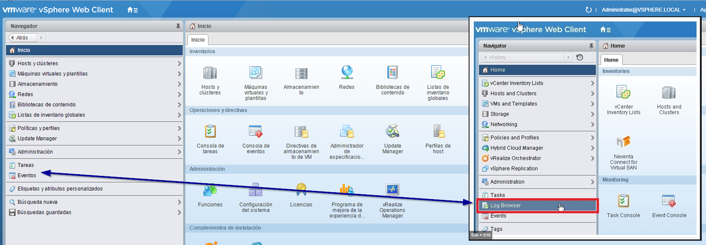Open Máquinas virtuales y plantillas icon
Viewport: 706px width, 245px height.
(x=256, y=73)
